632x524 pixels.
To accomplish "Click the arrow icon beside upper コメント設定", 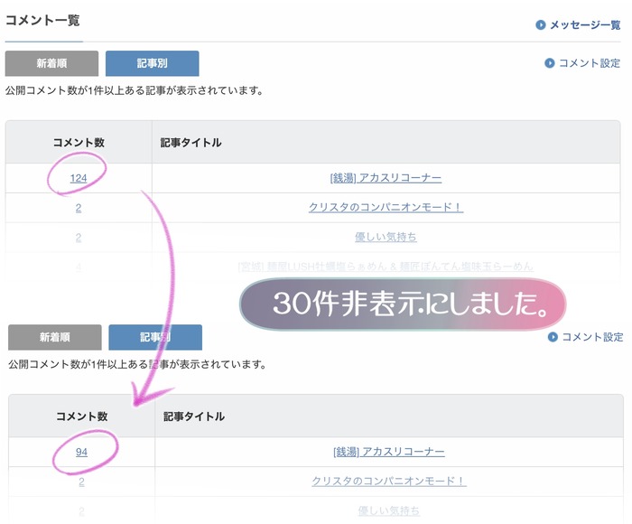I will point(549,63).
